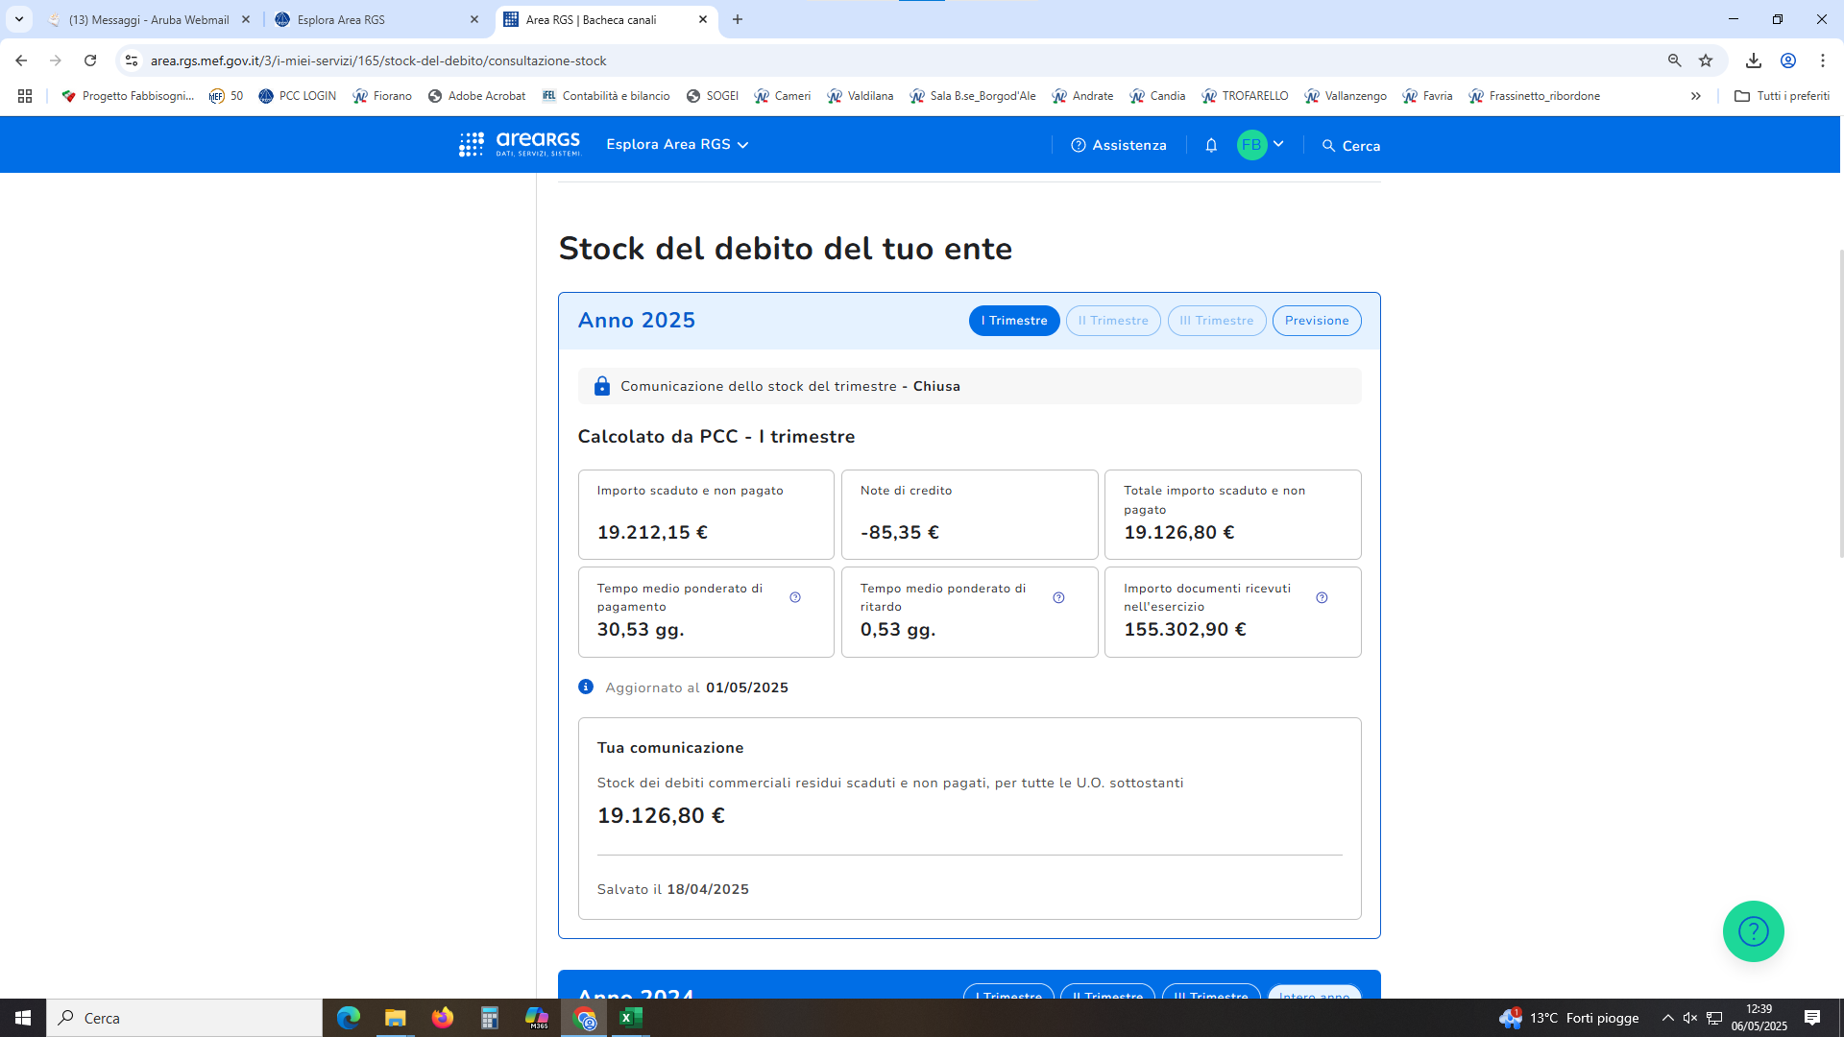Image resolution: width=1844 pixels, height=1037 pixels.
Task: Open Chrome downloads icon
Action: point(1753,60)
